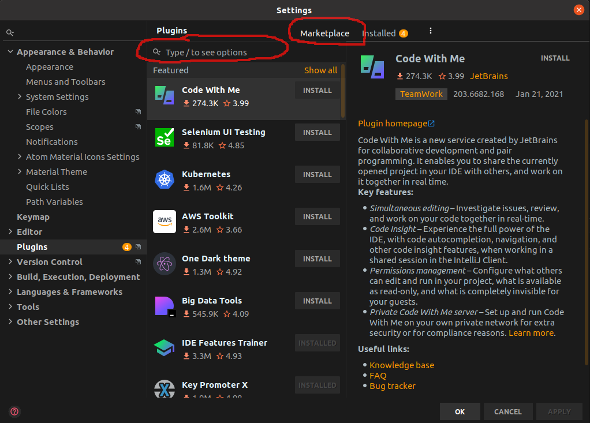Open the FAQ link
Viewport: 590px width, 423px height.
coord(378,376)
